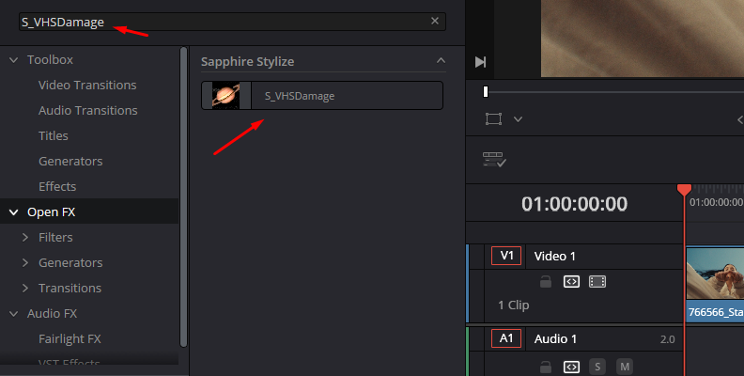Solo the Audio 1 track

click(597, 367)
